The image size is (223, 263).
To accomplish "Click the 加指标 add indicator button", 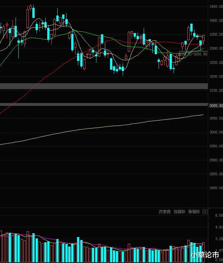I will [179, 212].
